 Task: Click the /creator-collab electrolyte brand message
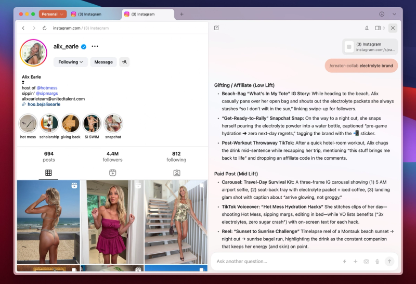pos(361,66)
